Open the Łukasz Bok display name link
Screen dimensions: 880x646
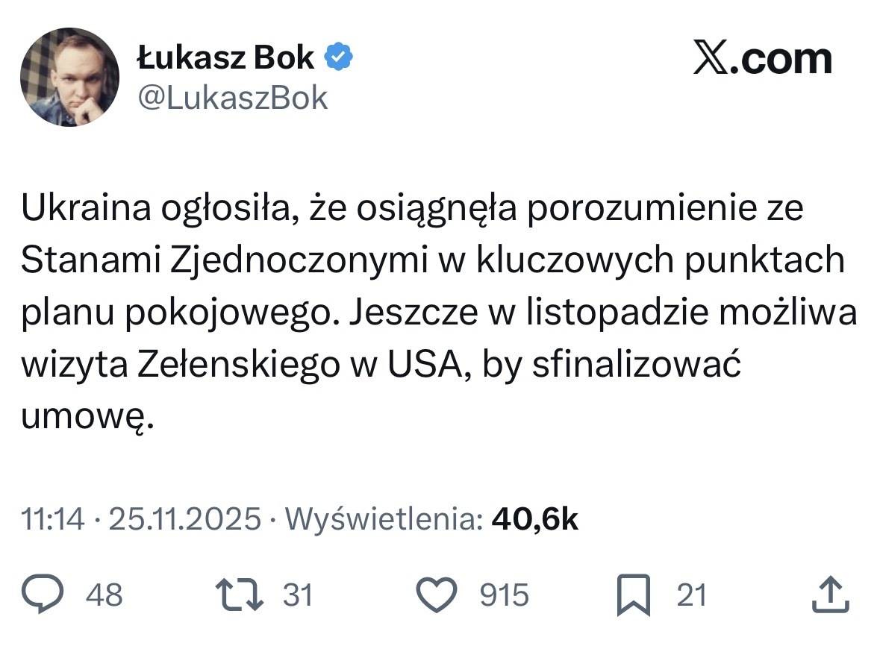point(226,58)
